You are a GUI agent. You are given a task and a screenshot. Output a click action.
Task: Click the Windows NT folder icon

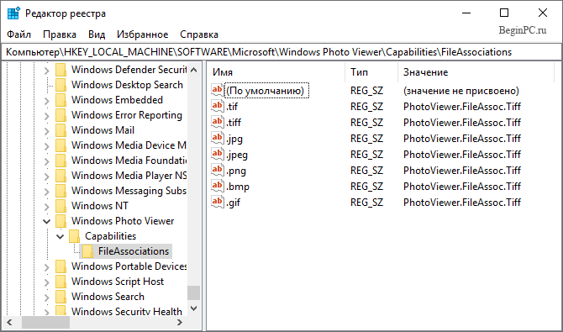[x=61, y=206]
